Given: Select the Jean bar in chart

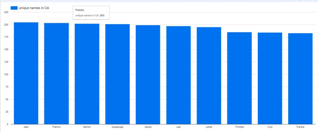Looking at the screenshot, I should (26, 73).
